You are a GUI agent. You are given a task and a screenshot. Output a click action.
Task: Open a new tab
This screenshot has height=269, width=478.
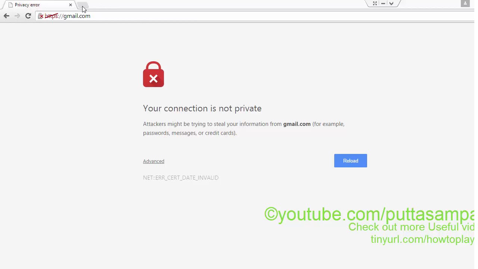83,5
